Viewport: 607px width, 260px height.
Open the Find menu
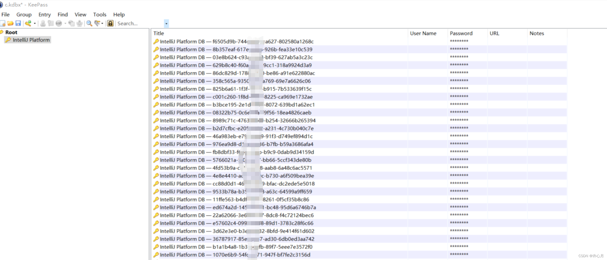point(62,14)
